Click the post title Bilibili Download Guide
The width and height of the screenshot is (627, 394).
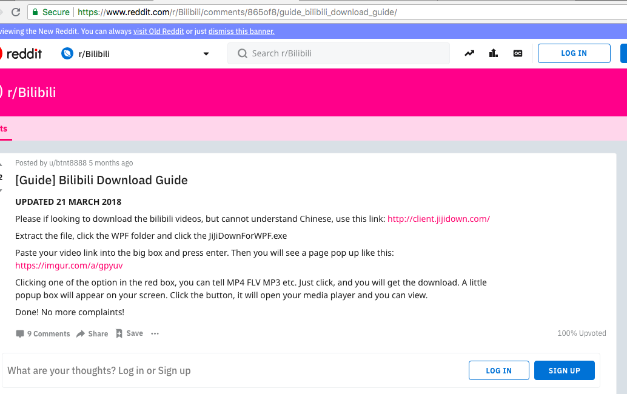pos(101,180)
